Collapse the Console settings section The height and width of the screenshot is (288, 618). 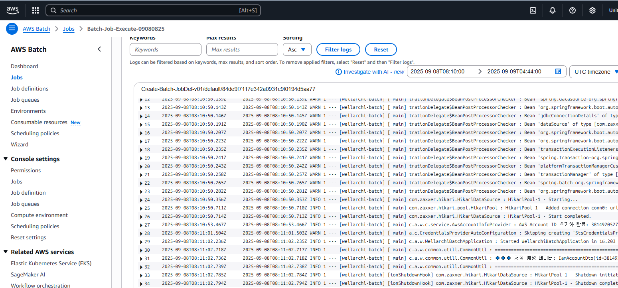click(x=6, y=159)
